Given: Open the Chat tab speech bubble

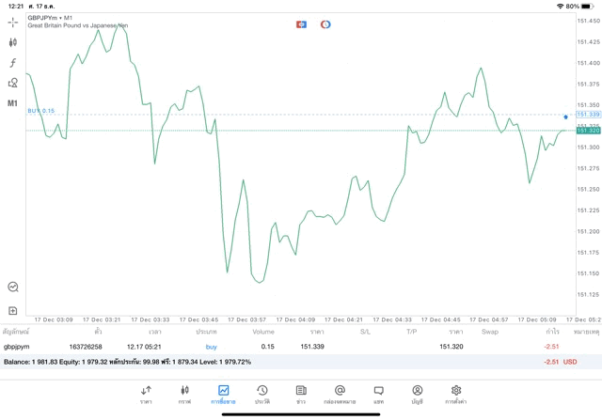Looking at the screenshot, I should pos(378,394).
